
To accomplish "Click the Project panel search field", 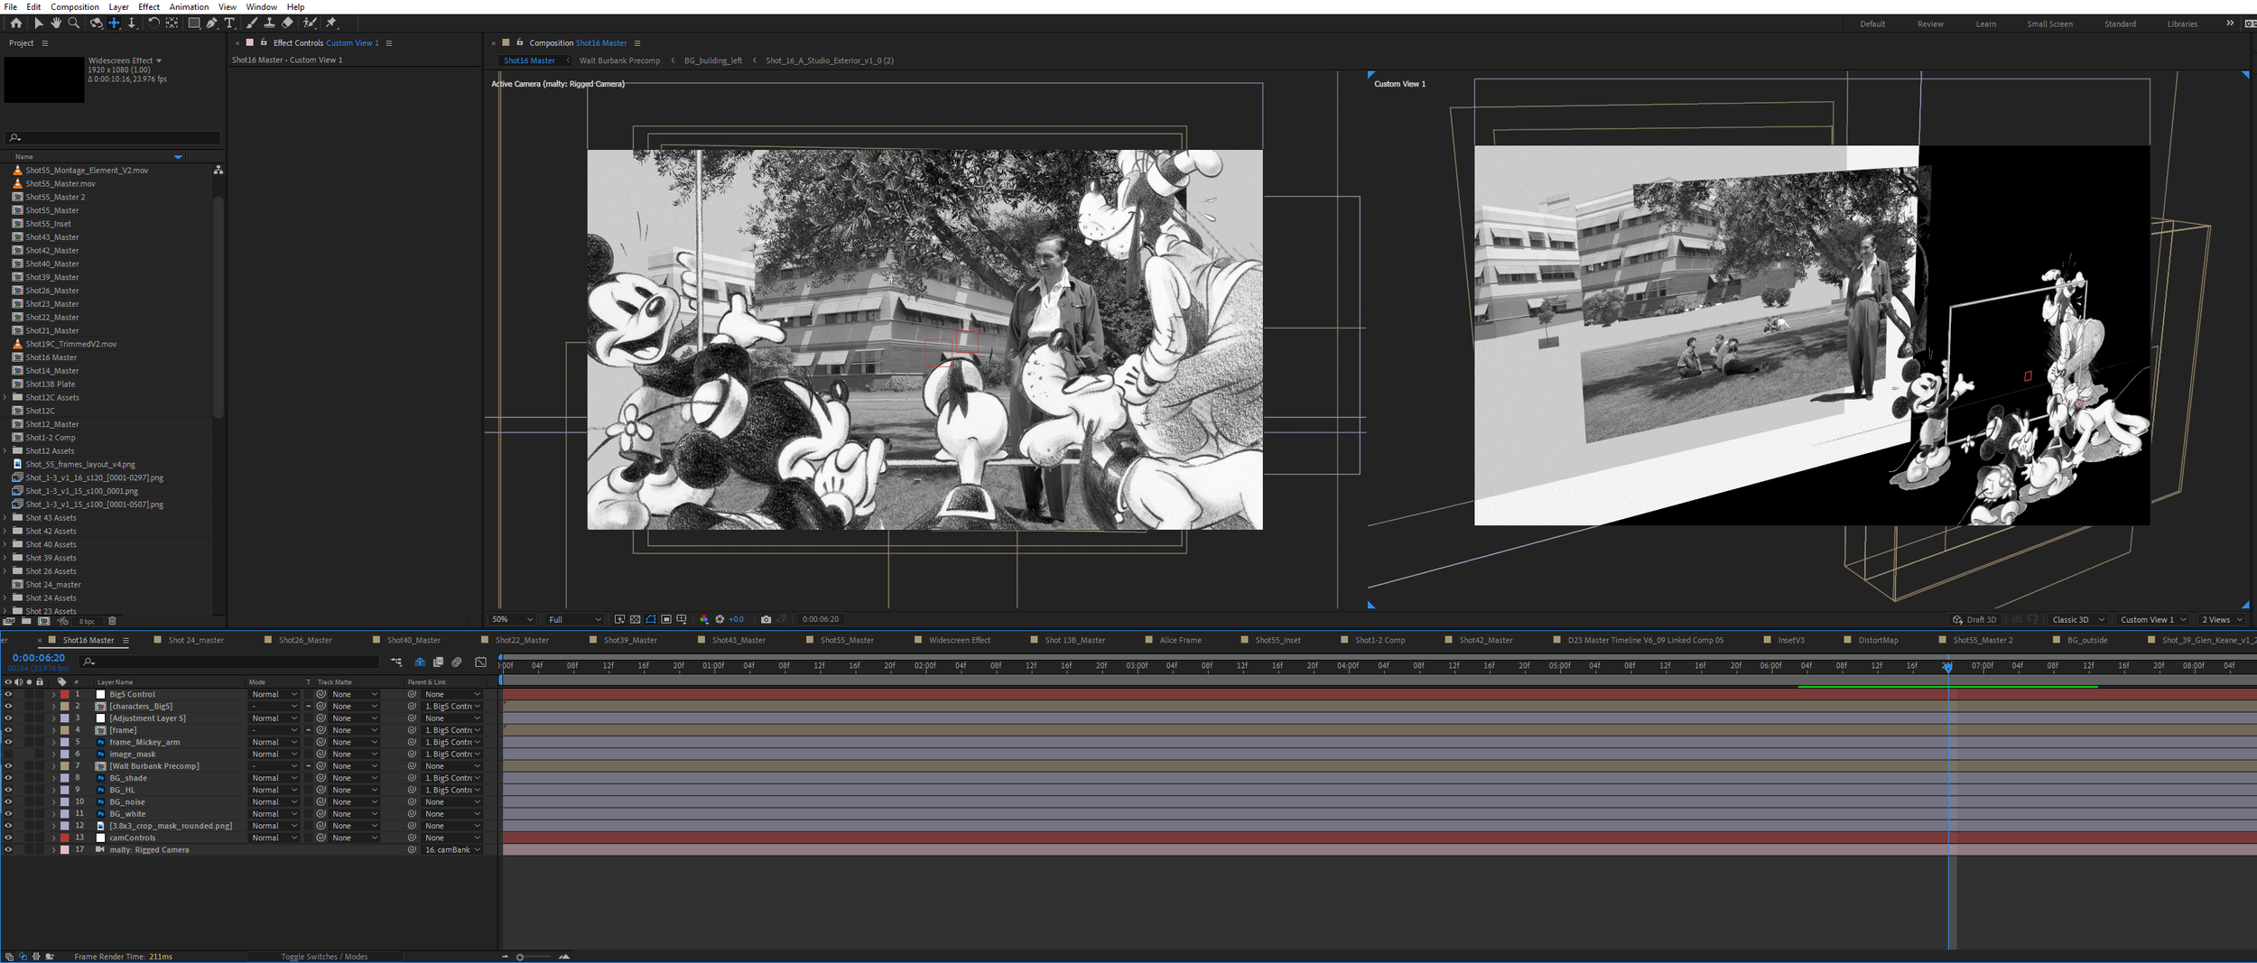I will click(113, 138).
